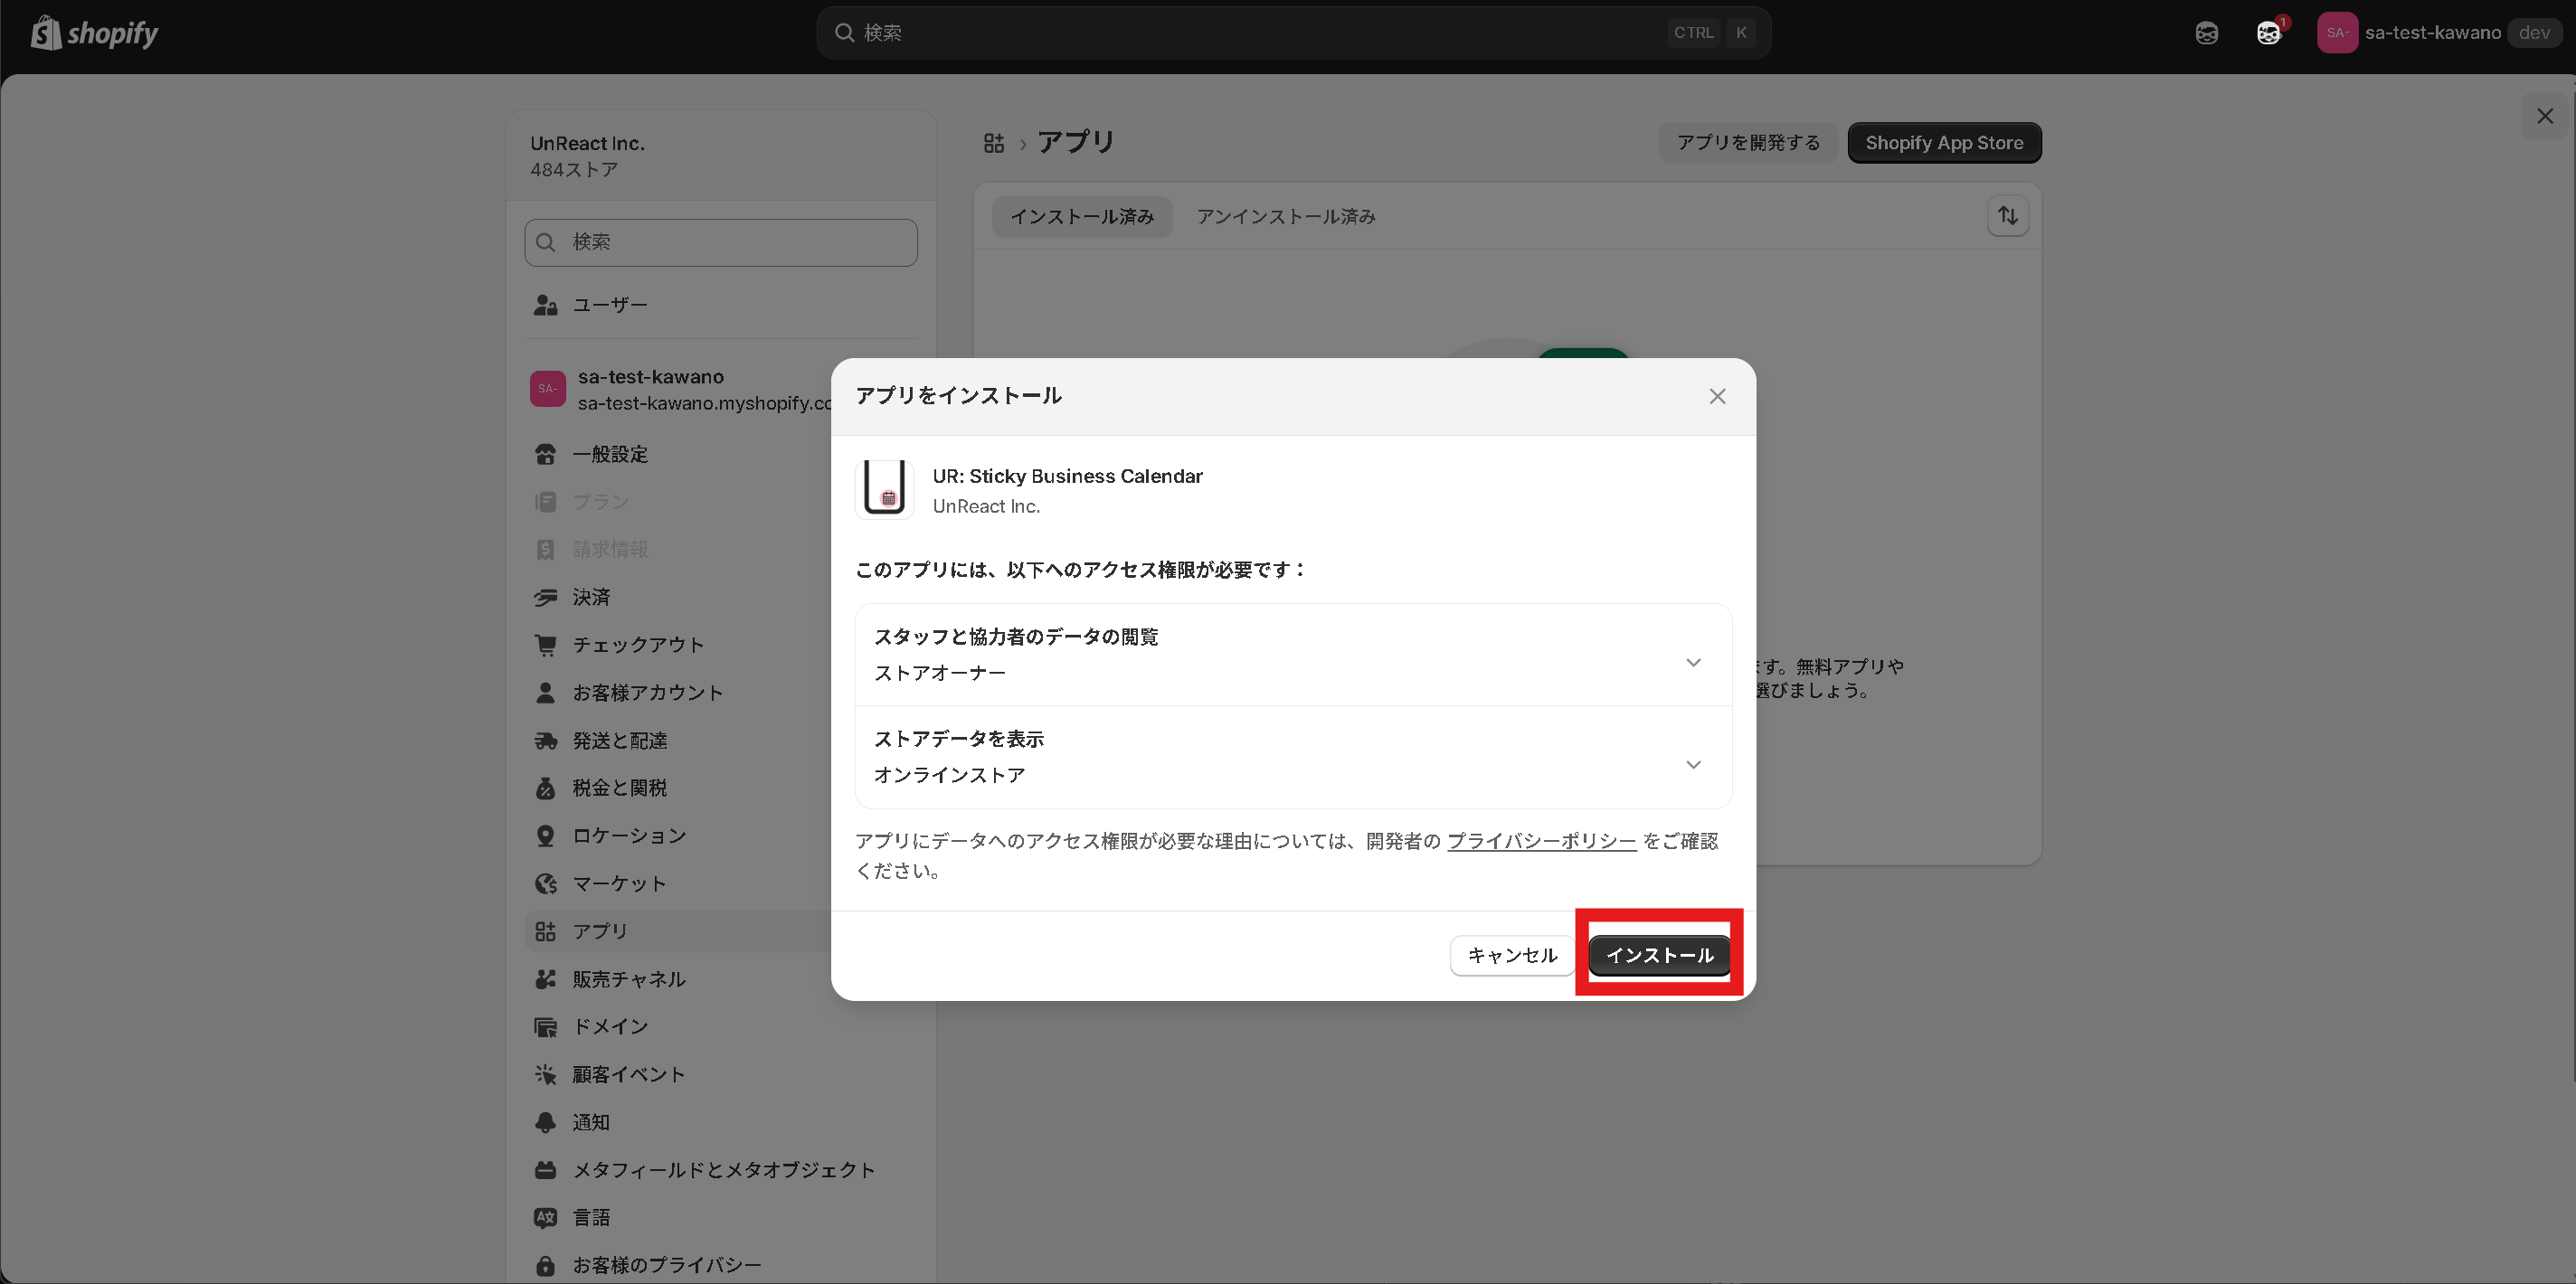
Task: Click the ユーザー people icon
Action: point(545,305)
